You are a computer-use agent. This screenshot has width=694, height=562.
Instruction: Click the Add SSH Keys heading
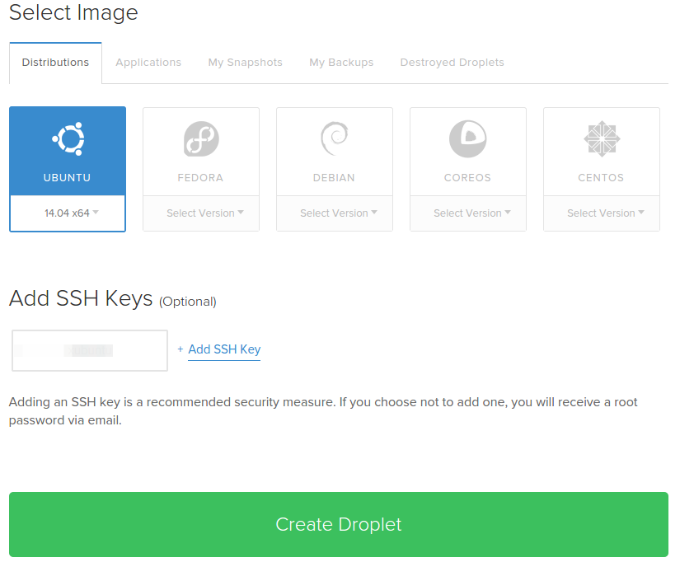point(81,298)
